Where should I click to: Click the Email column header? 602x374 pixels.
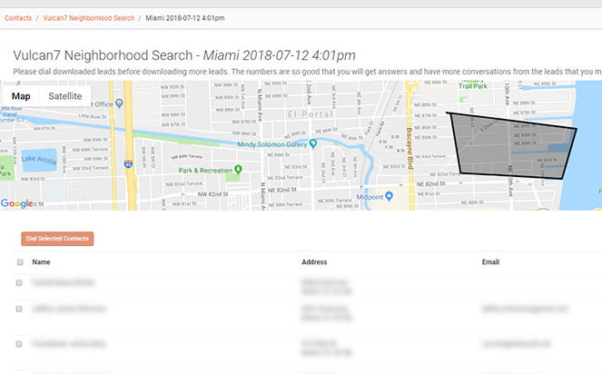[x=490, y=261]
